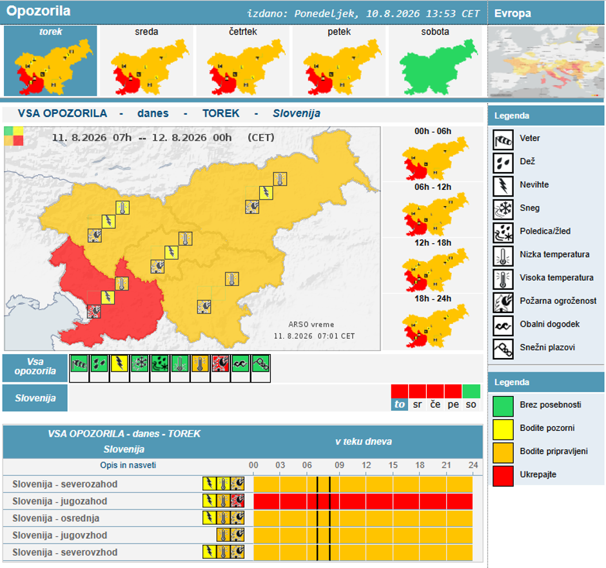Select the sreda day map tab
The width and height of the screenshot is (606, 568).
tap(146, 61)
